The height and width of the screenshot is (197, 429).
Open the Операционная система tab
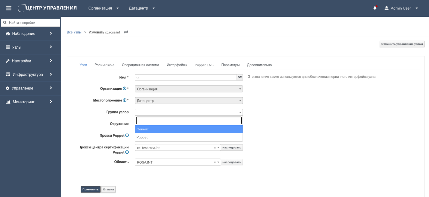pyautogui.click(x=140, y=65)
